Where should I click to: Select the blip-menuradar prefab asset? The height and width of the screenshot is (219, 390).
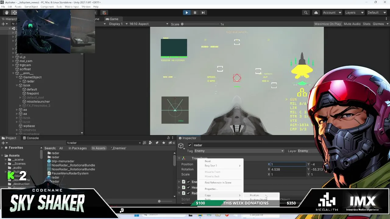[x=63, y=161]
